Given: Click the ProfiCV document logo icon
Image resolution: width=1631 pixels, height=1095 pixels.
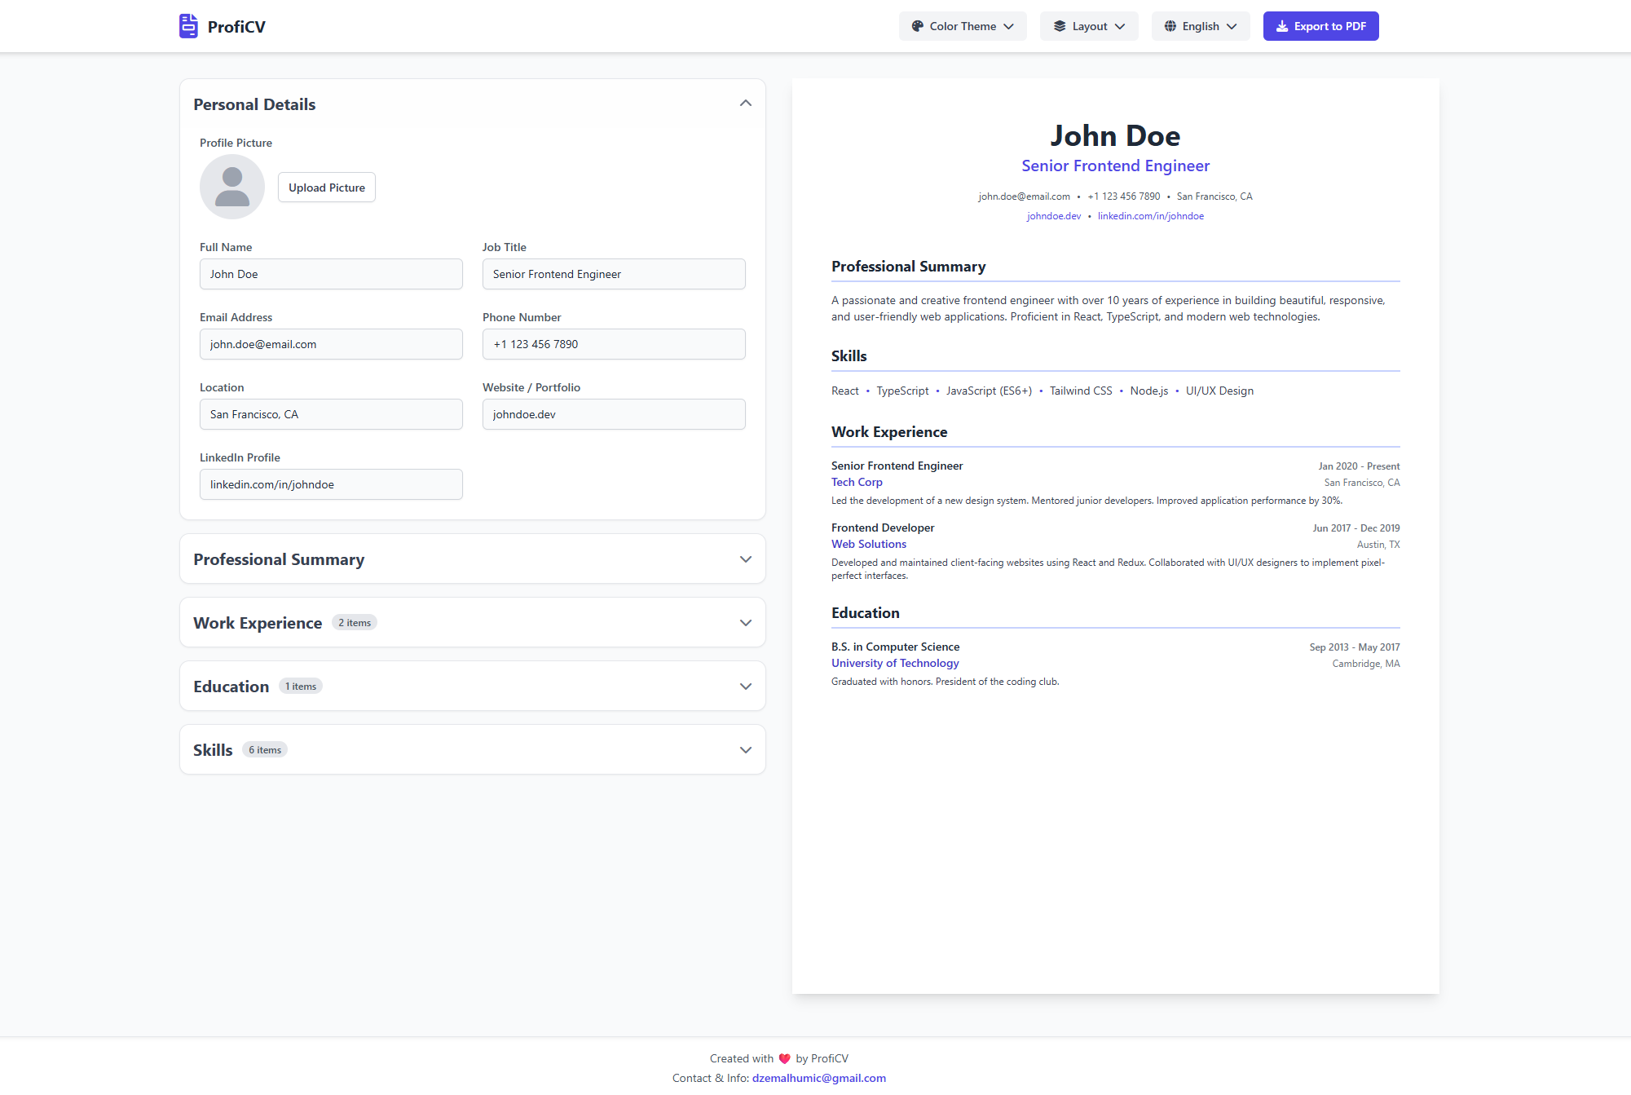Looking at the screenshot, I should pos(188,26).
